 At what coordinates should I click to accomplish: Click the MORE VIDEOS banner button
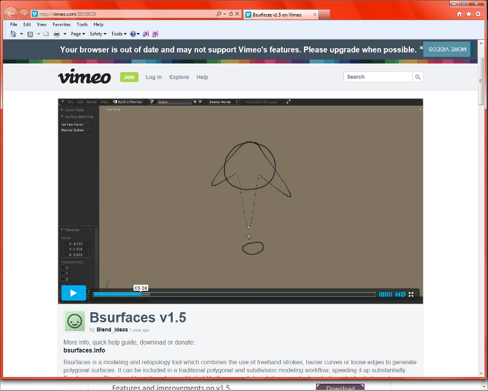[x=447, y=49]
